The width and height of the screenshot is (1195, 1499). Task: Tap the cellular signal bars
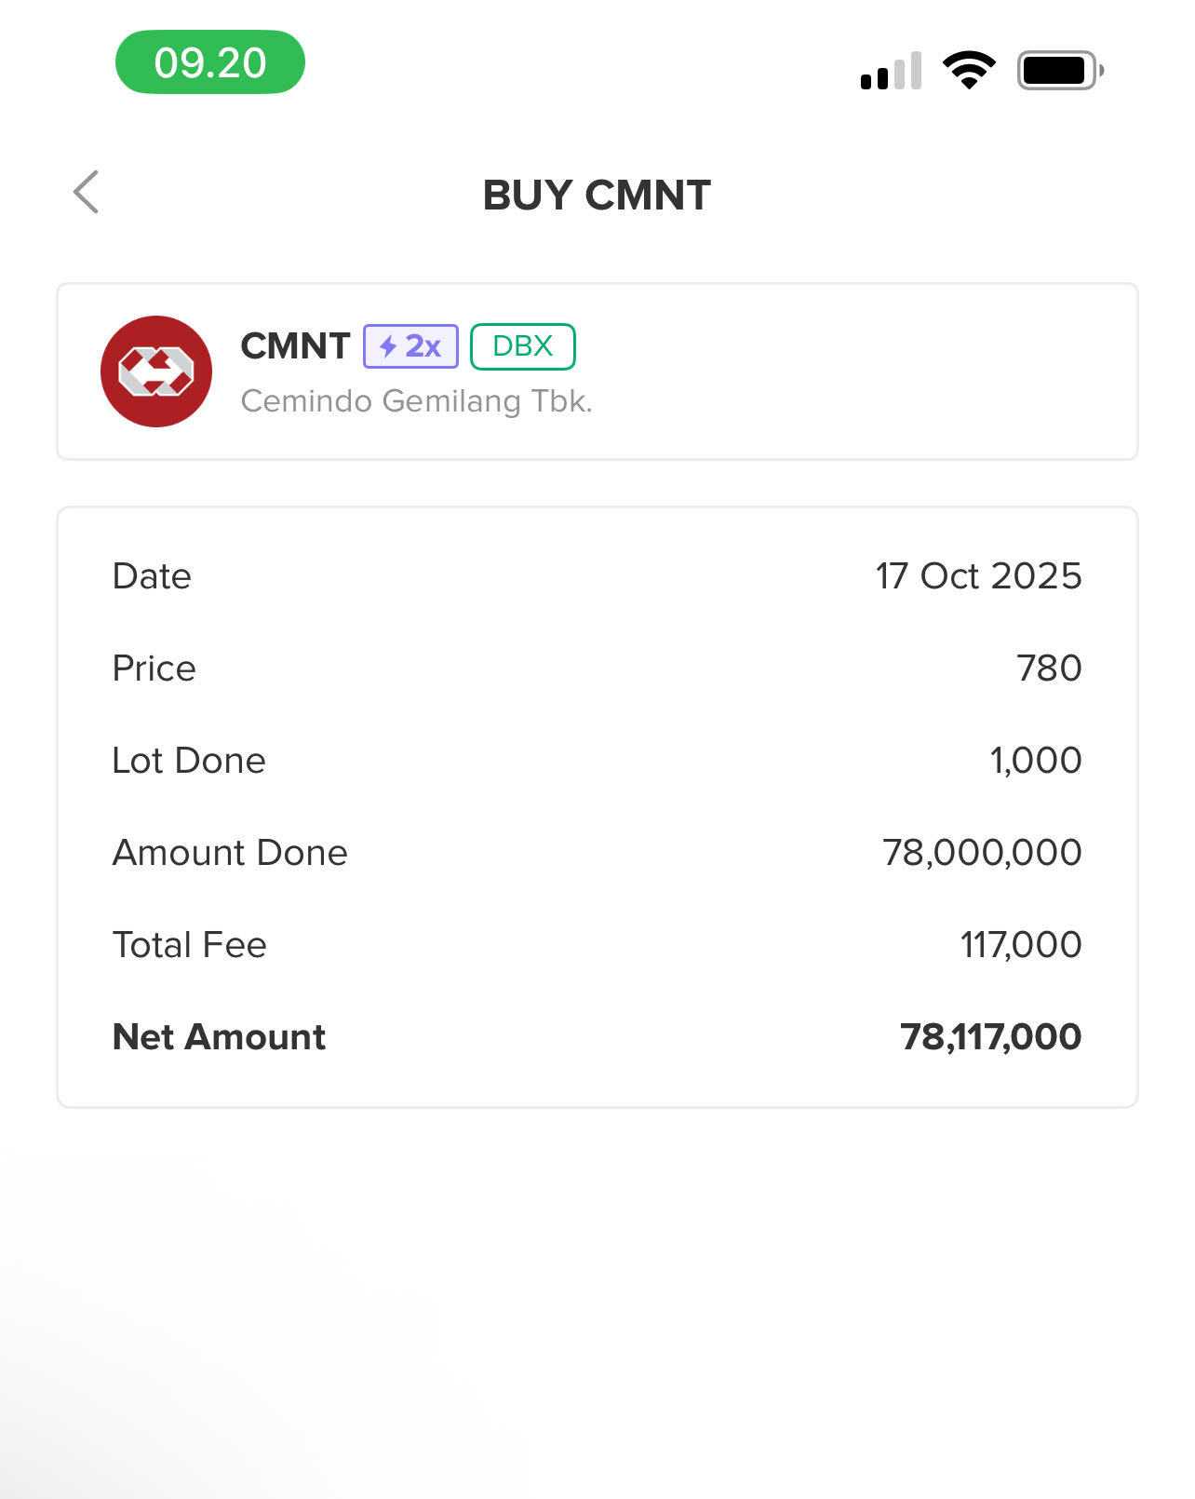pos(891,72)
